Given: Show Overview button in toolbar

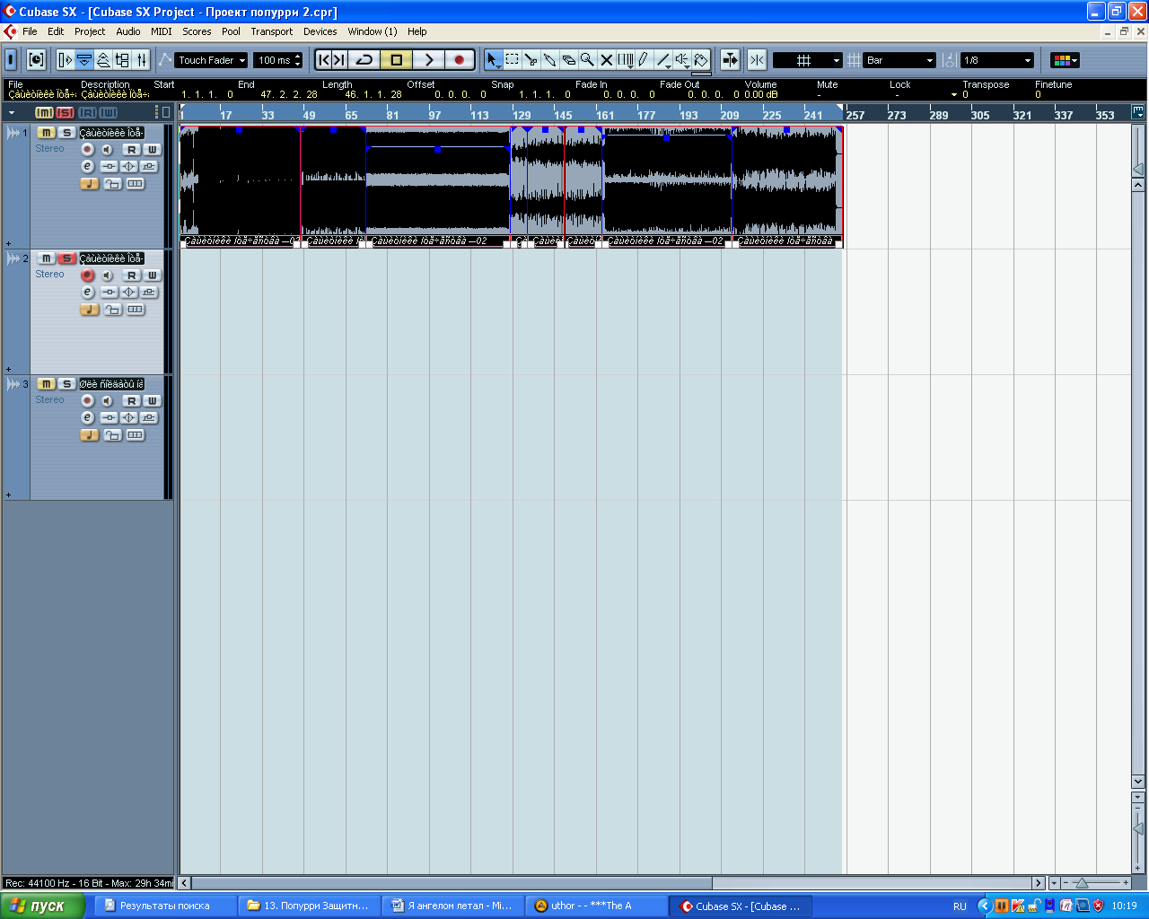Looking at the screenshot, I should coord(103,60).
